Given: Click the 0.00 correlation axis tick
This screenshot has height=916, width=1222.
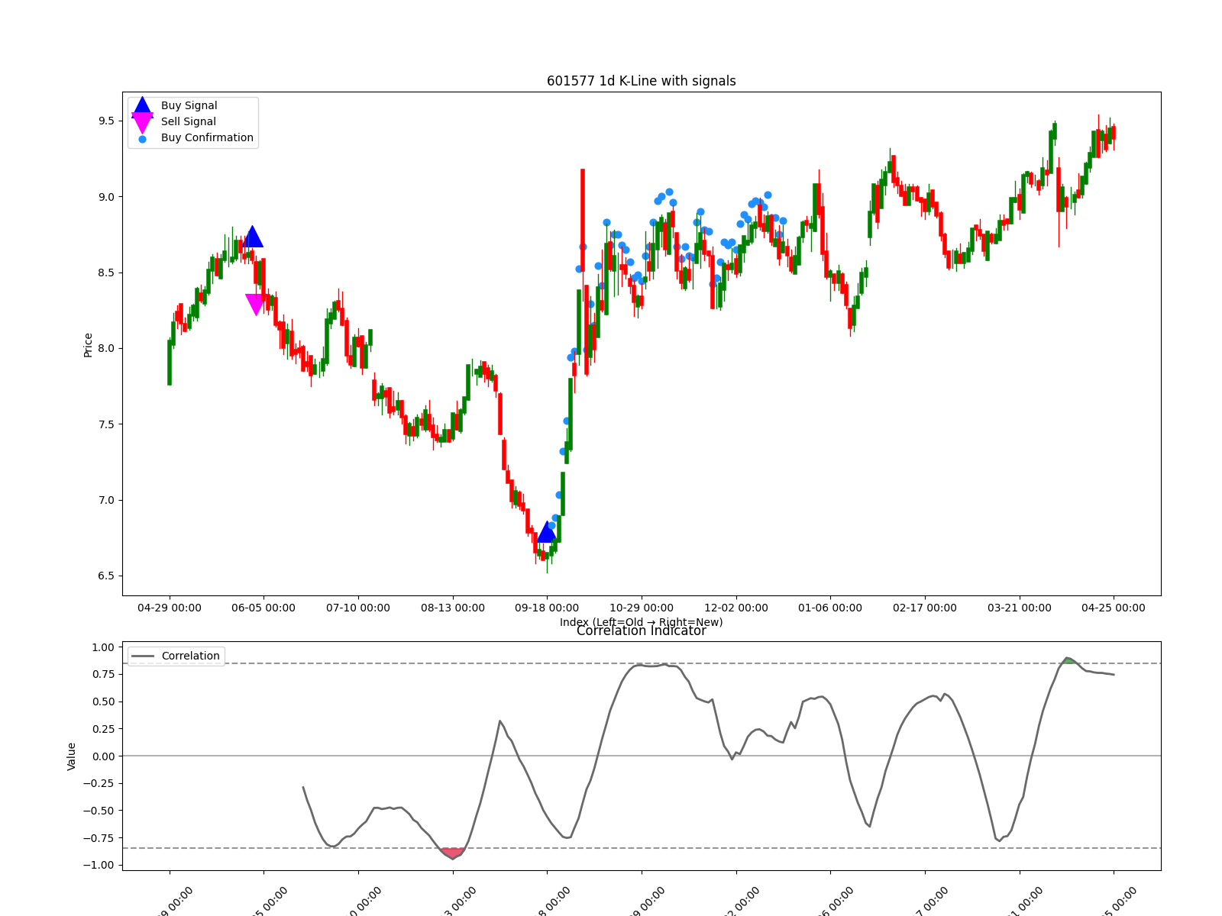Looking at the screenshot, I should tap(102, 756).
